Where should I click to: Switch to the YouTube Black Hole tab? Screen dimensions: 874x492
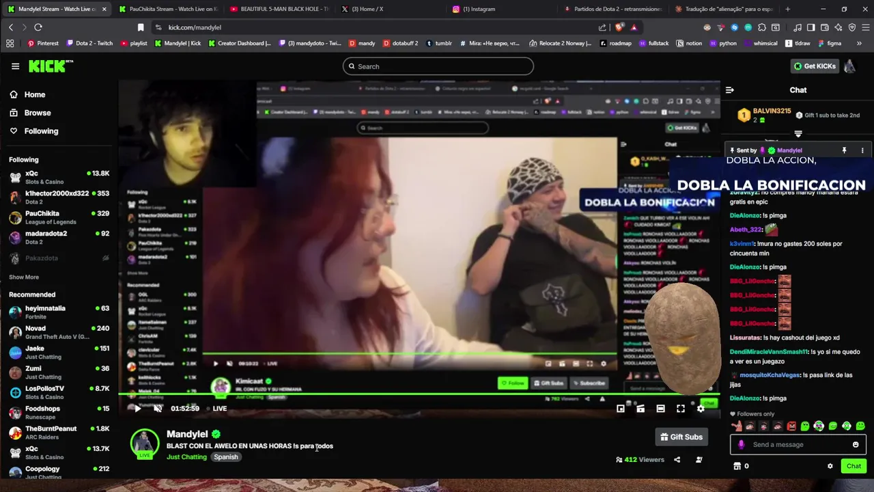[279, 9]
